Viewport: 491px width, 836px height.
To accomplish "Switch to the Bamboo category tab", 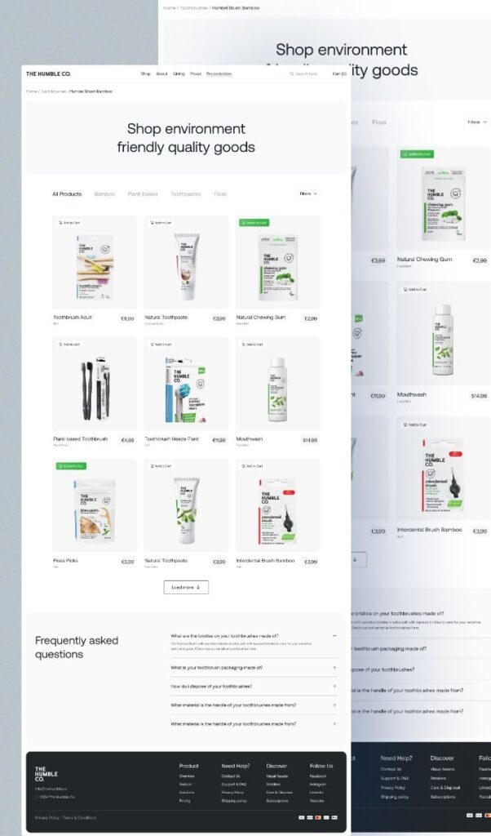I will pyautogui.click(x=104, y=194).
